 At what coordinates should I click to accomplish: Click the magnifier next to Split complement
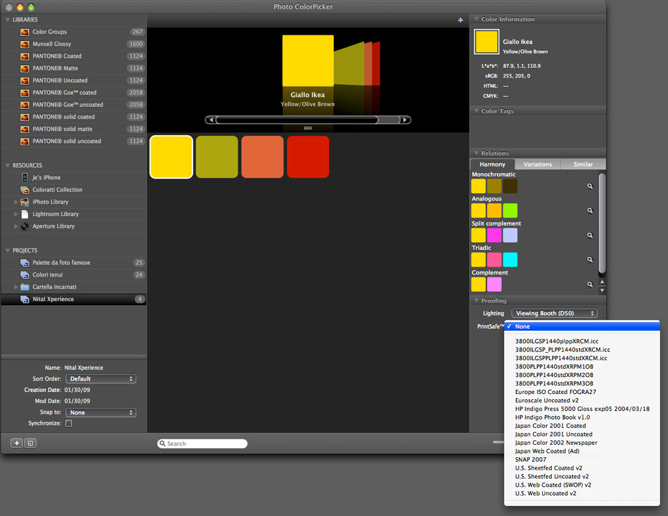[x=590, y=235]
